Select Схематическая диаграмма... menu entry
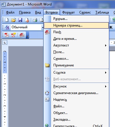The width and height of the screenshot is (115, 127). pyautogui.click(x=76, y=93)
